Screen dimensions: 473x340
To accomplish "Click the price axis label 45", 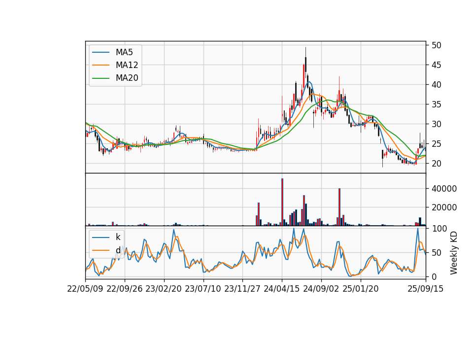I will coord(436,65).
